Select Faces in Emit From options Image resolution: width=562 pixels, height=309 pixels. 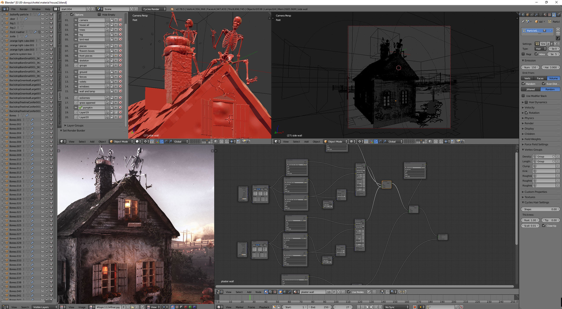(x=540, y=78)
